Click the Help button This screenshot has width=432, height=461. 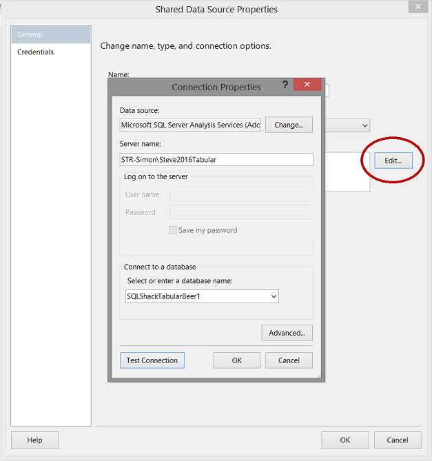tap(35, 440)
